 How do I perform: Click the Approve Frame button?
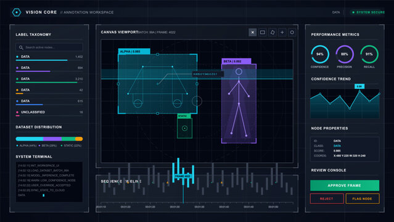point(345,185)
